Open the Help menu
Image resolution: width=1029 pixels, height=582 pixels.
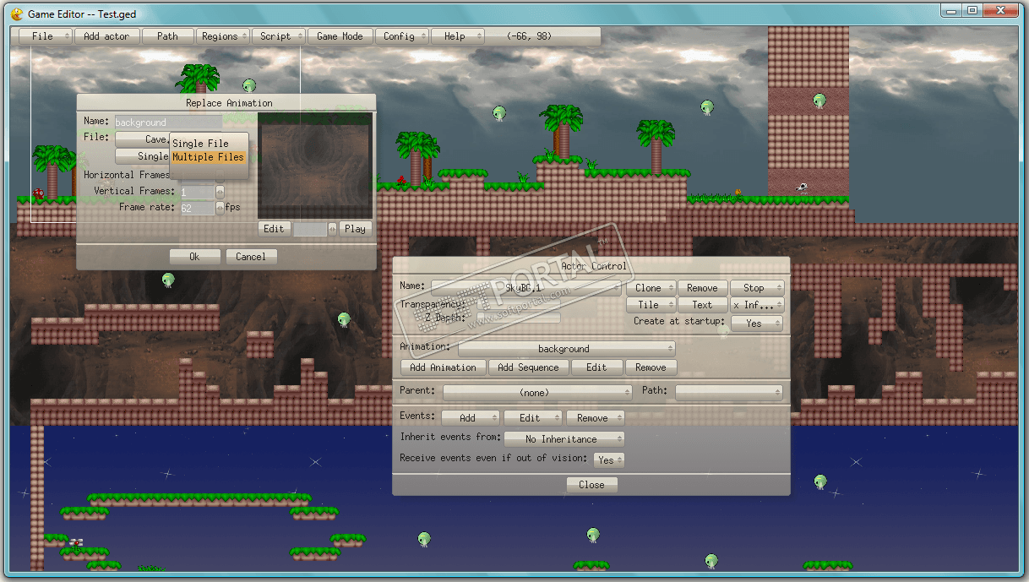tap(458, 36)
